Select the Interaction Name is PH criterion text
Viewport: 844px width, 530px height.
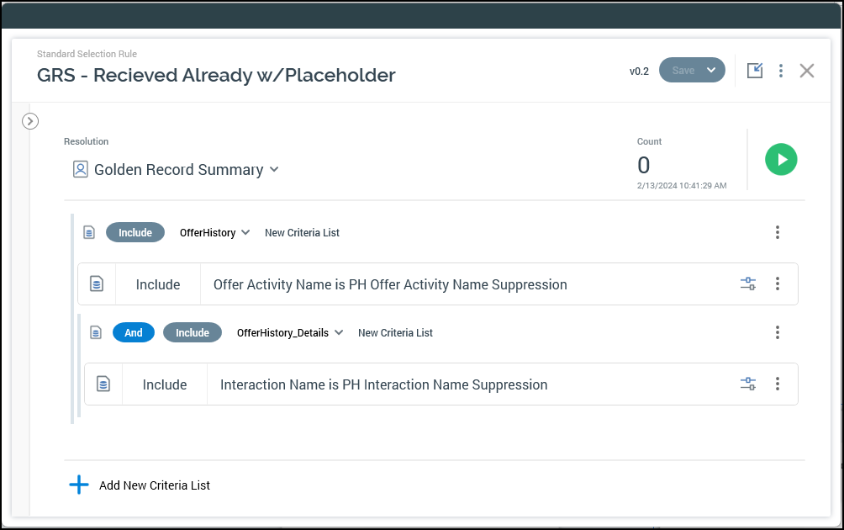(x=383, y=384)
